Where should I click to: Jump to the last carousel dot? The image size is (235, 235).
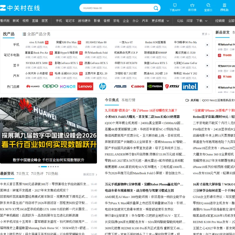point(58,167)
